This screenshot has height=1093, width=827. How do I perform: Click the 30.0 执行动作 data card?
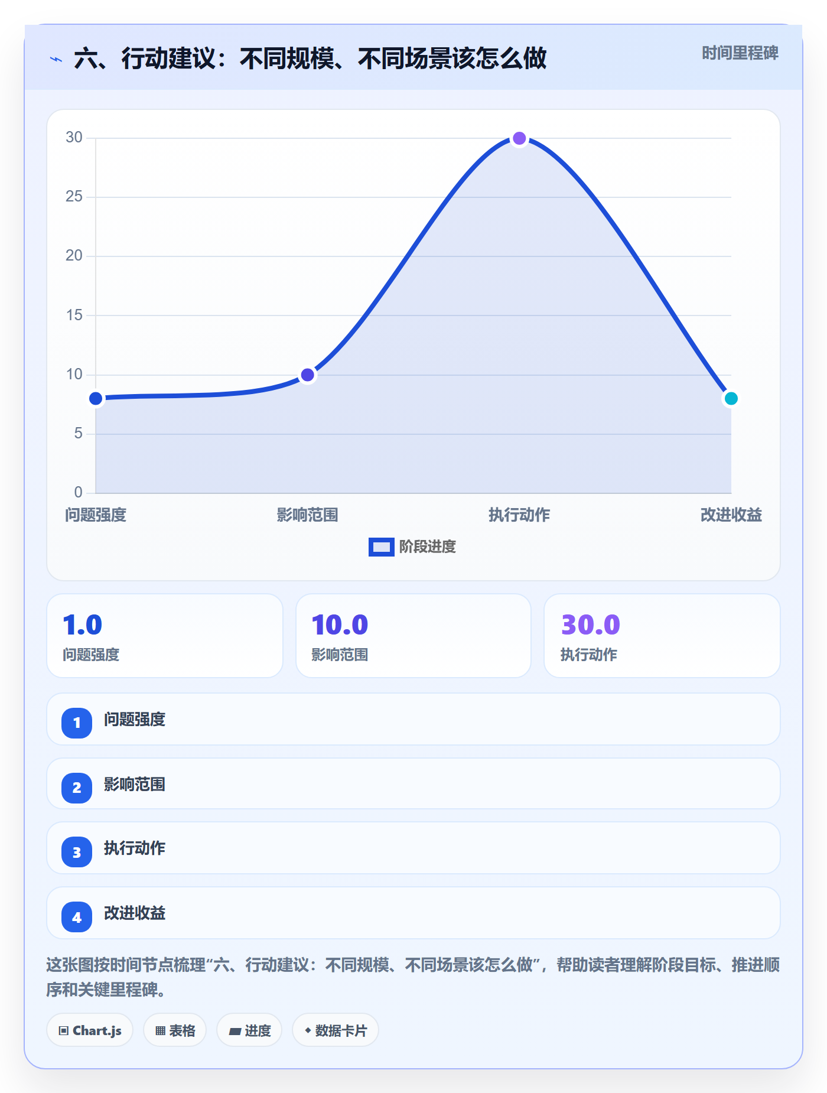pos(662,636)
